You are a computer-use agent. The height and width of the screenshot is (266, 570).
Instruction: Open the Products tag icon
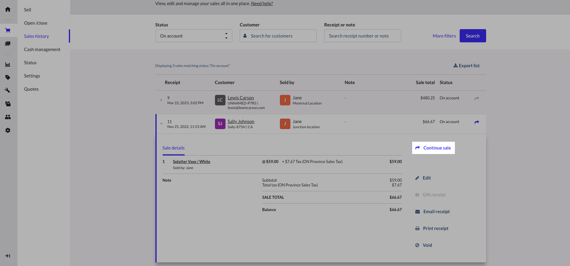pos(8,77)
